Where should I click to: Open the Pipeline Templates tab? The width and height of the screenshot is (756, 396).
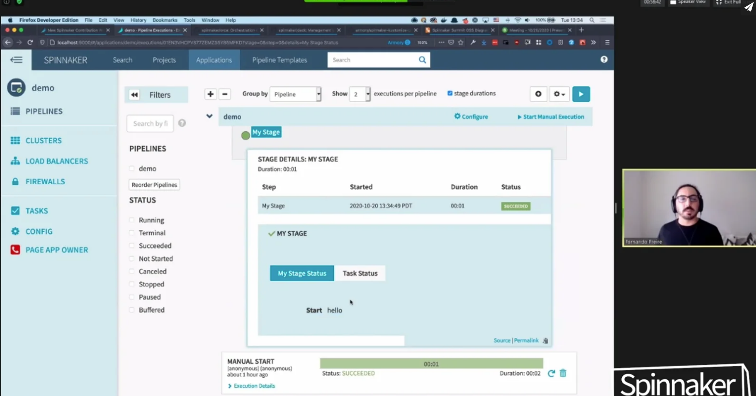click(279, 60)
